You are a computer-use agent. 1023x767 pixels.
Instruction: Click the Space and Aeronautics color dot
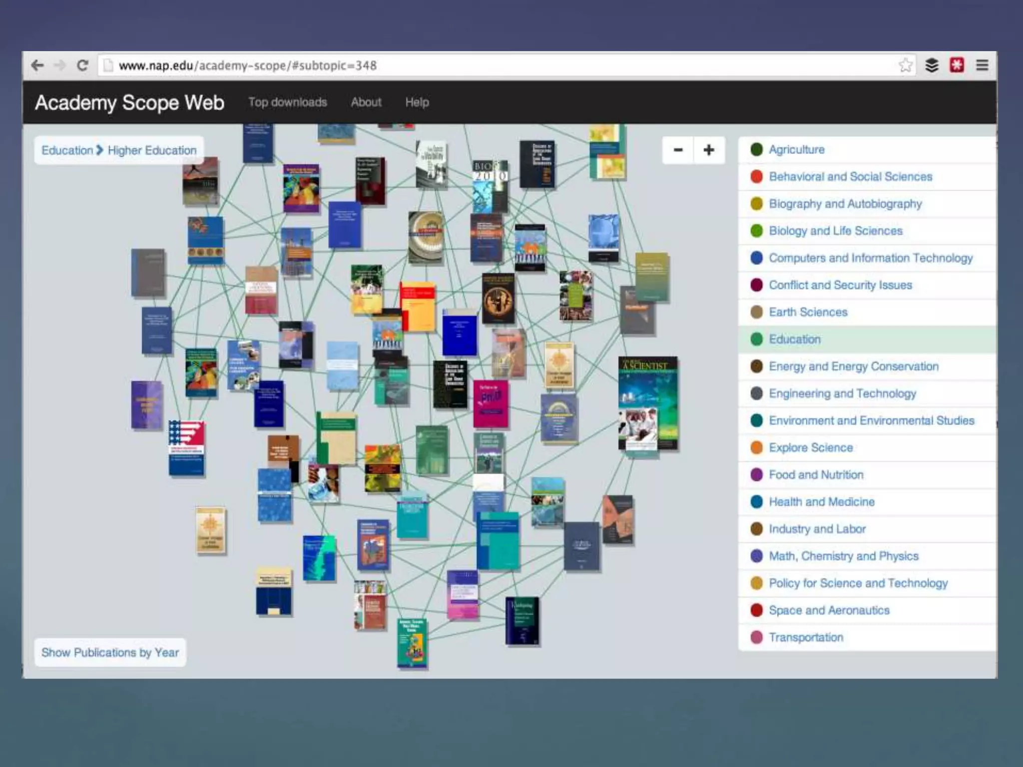[x=757, y=610]
